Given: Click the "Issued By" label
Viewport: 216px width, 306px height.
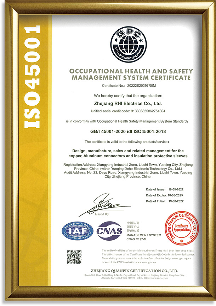Looking at the screenshot, I should click(x=102, y=214).
